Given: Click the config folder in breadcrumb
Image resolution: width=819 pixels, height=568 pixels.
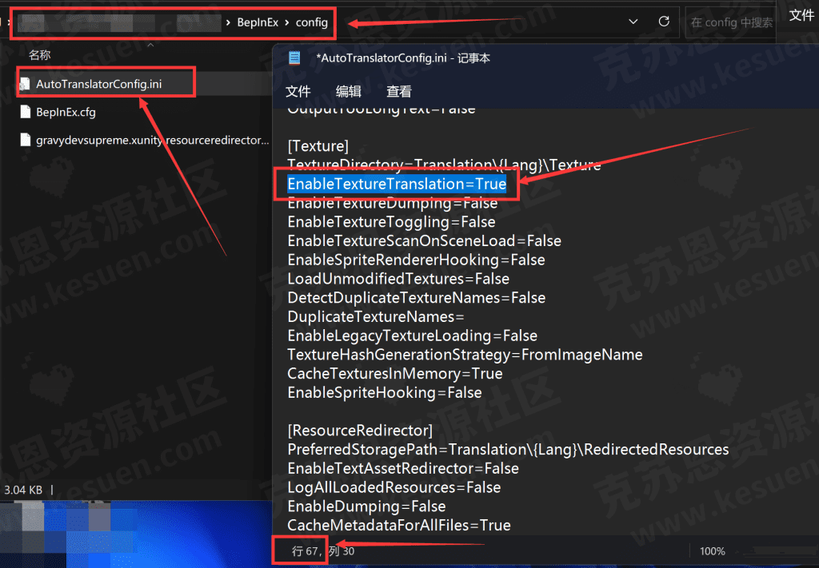Looking at the screenshot, I should [312, 22].
